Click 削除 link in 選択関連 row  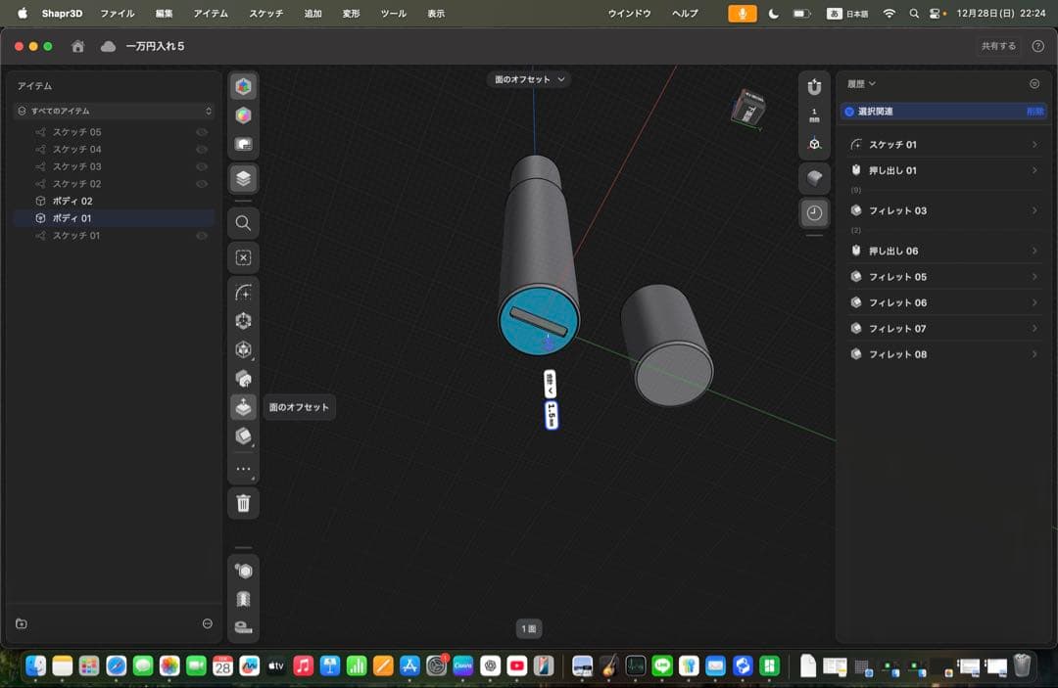coord(1034,112)
